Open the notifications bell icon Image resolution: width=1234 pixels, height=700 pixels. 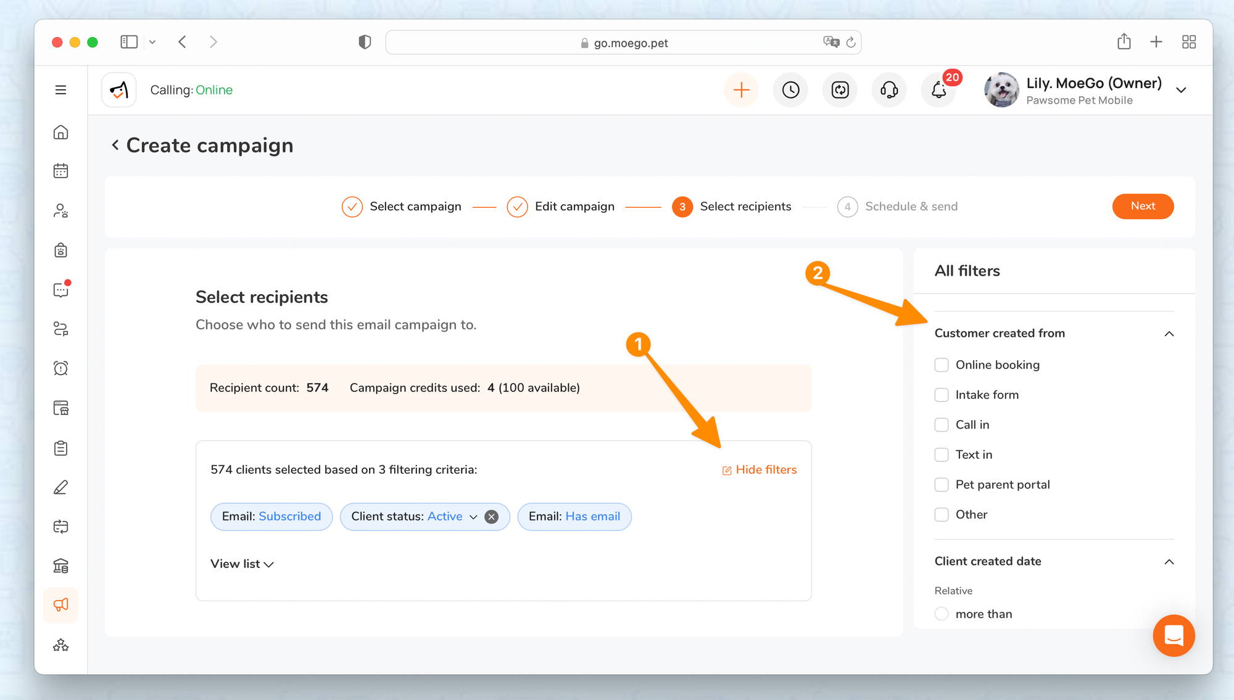(x=938, y=90)
